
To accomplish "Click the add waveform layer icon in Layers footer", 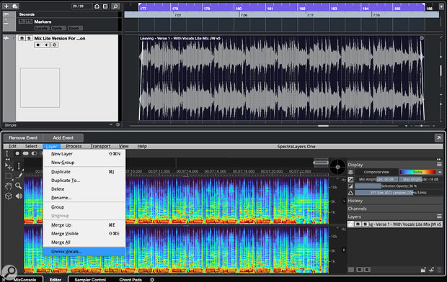I will 432,270.
